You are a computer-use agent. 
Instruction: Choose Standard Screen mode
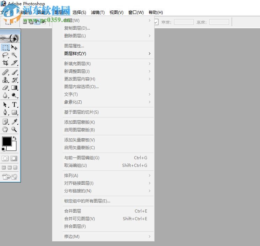3,168
